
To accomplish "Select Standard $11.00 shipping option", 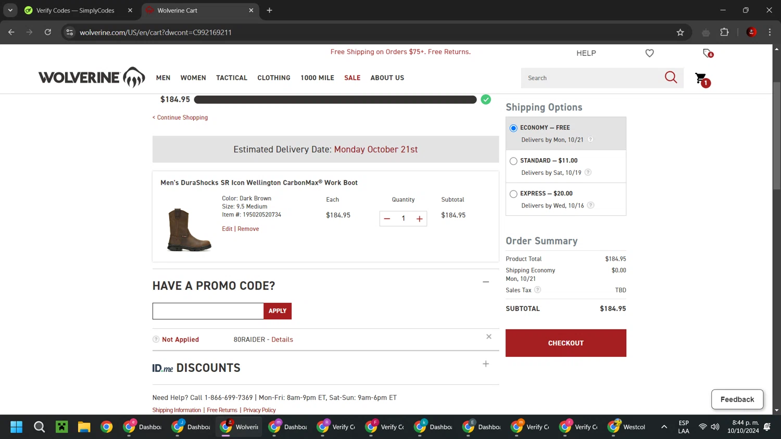I will [513, 161].
